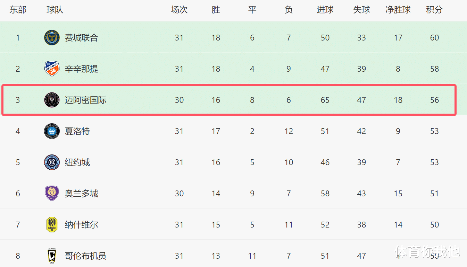Screen dimensions: 467x267
Task: Click the FC Cincinnati team logo
Action: (x=52, y=69)
